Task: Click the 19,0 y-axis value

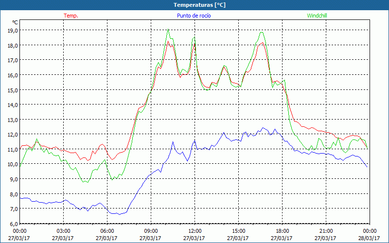Action: pyautogui.click(x=13, y=31)
